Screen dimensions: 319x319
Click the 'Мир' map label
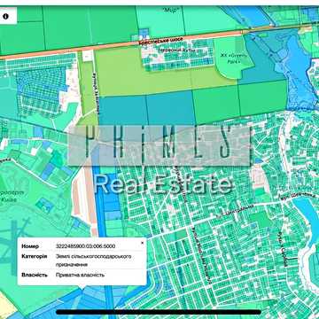[x=171, y=10]
